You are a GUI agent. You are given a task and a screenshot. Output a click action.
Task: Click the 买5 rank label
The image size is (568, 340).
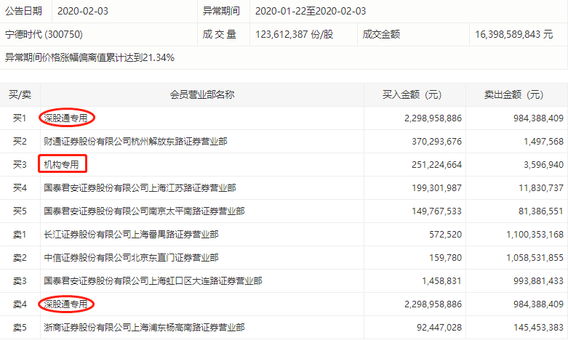pyautogui.click(x=20, y=211)
